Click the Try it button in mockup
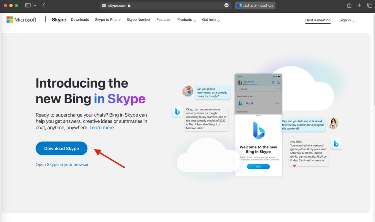 (x=258, y=166)
